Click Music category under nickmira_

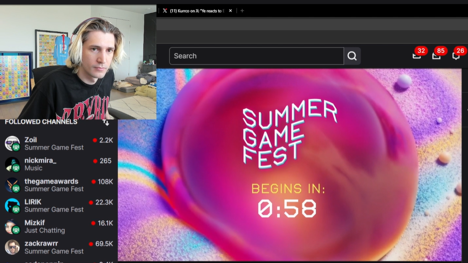coord(34,168)
